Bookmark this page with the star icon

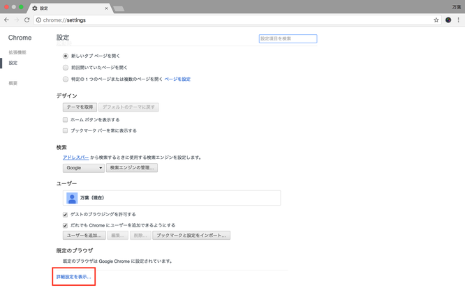pos(436,20)
